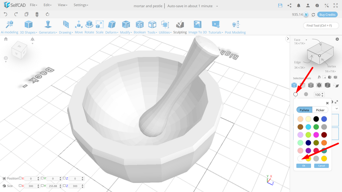Pick the white color swatch
342x192 pixels.
[300, 158]
